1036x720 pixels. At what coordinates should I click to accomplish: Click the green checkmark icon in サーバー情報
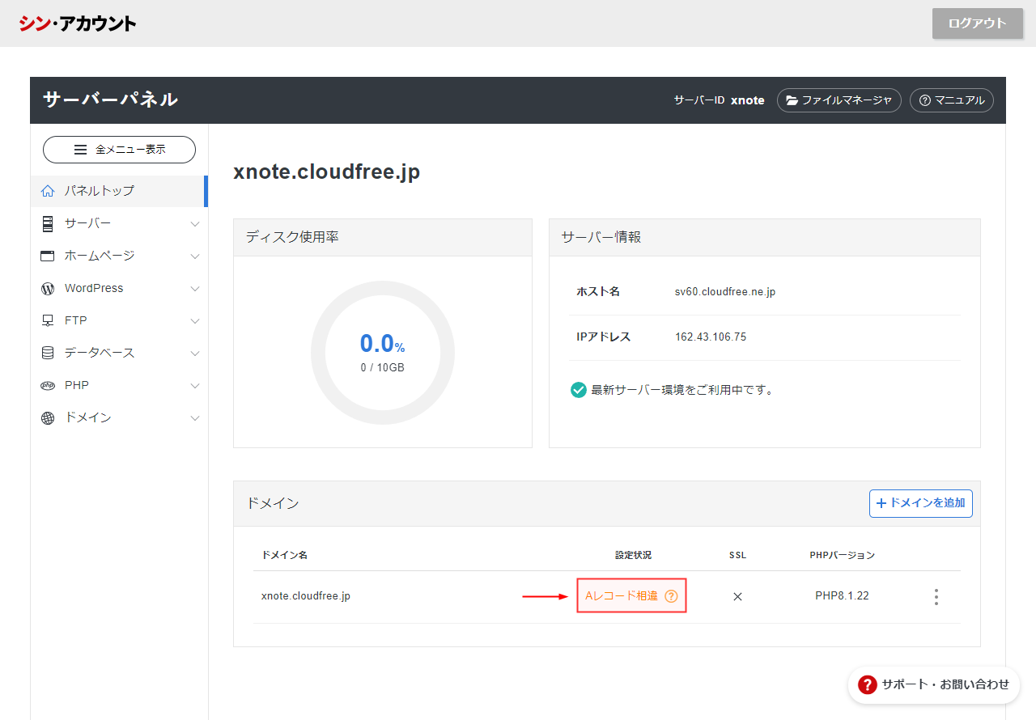click(578, 390)
